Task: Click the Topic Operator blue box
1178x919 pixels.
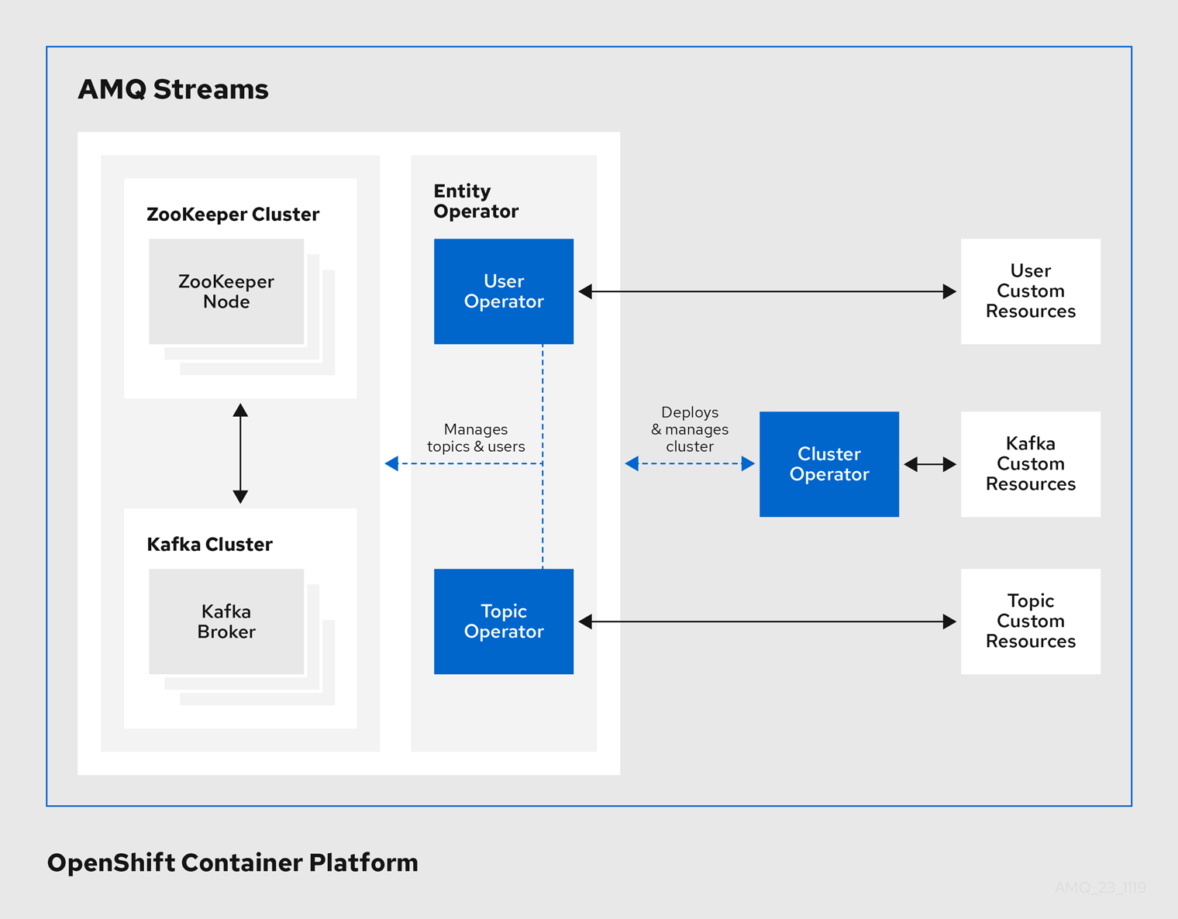Action: (504, 621)
